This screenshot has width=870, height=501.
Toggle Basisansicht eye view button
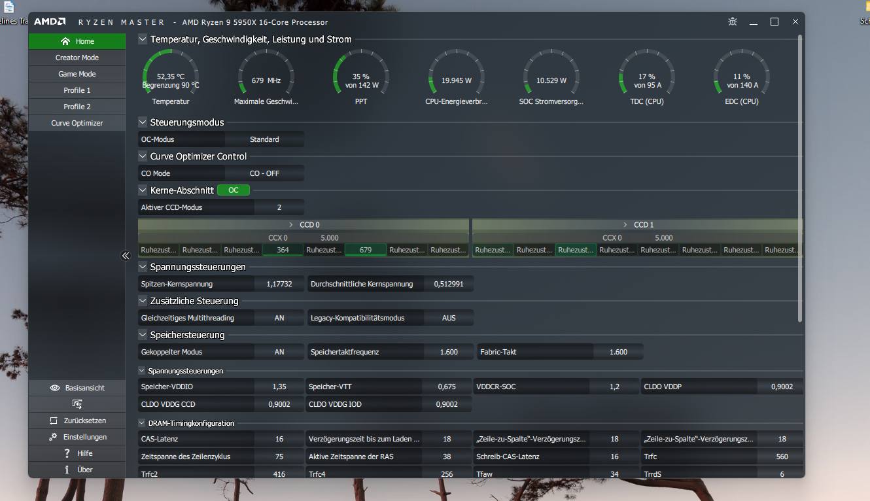point(77,388)
